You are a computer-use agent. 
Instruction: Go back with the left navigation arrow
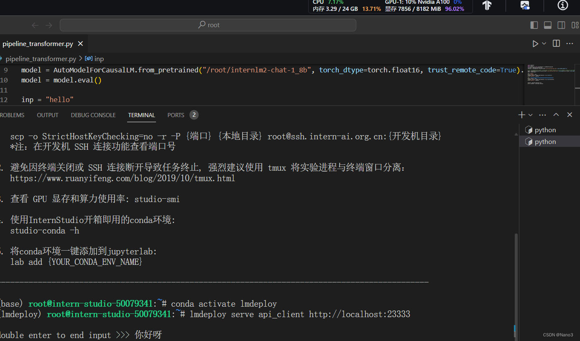tap(35, 25)
